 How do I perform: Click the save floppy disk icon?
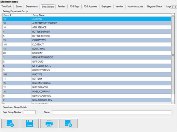click(30, 123)
